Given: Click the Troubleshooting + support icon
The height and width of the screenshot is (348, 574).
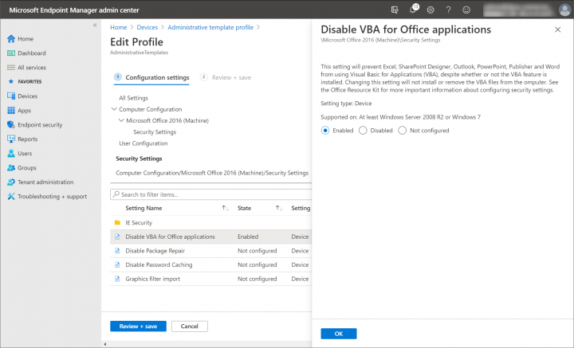Looking at the screenshot, I should 11,197.
